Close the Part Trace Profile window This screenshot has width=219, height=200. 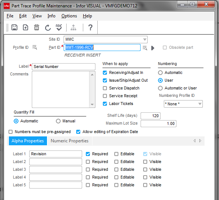tap(206, 4)
